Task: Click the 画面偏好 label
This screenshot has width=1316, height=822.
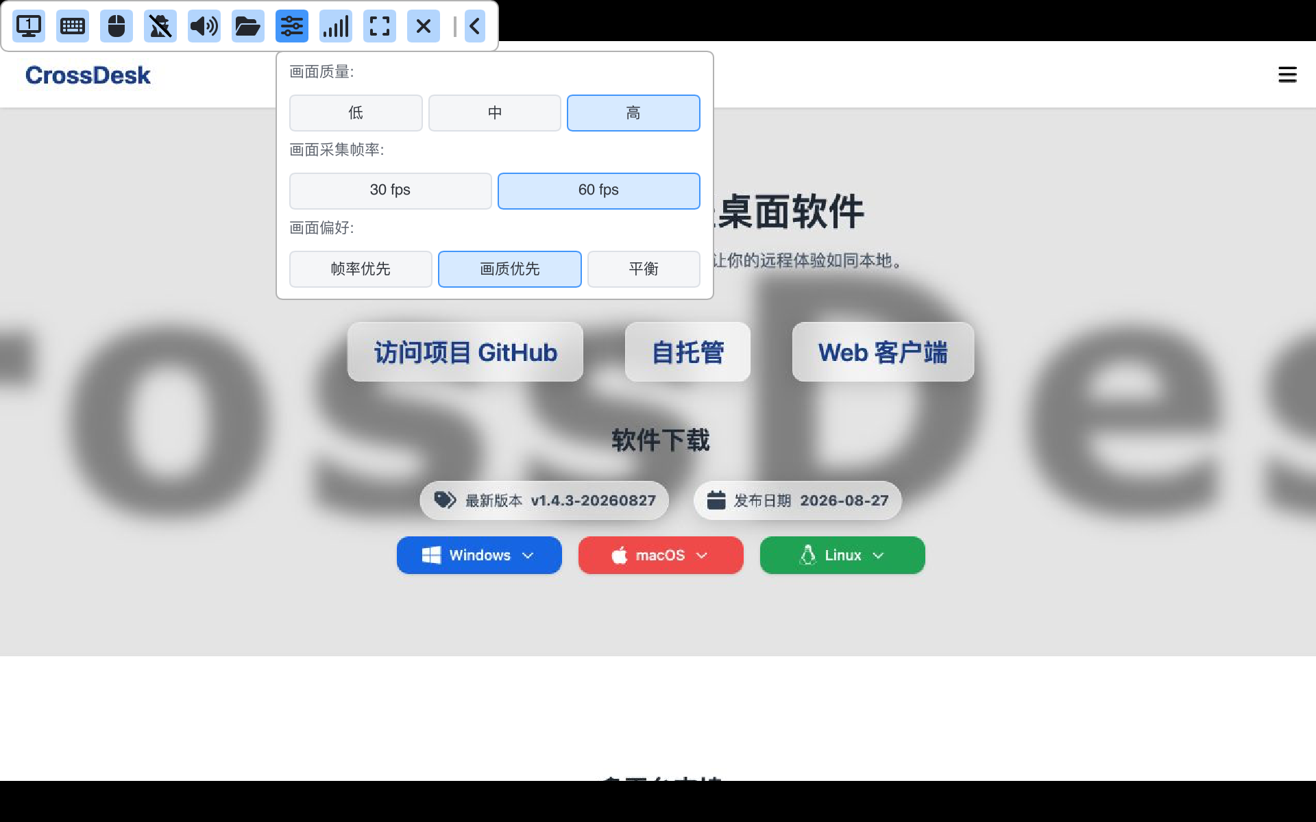Action: click(x=321, y=228)
